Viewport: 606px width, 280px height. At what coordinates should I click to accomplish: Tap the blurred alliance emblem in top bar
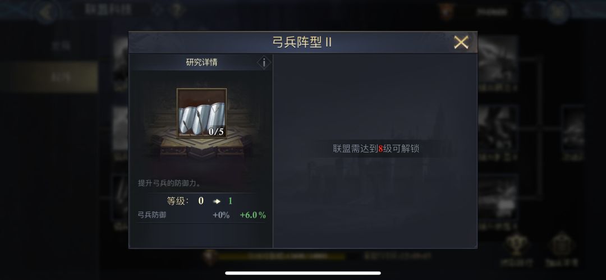click(448, 12)
